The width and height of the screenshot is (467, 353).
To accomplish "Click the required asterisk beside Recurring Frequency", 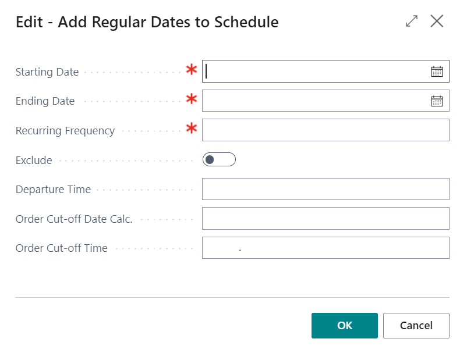I will tap(191, 127).
